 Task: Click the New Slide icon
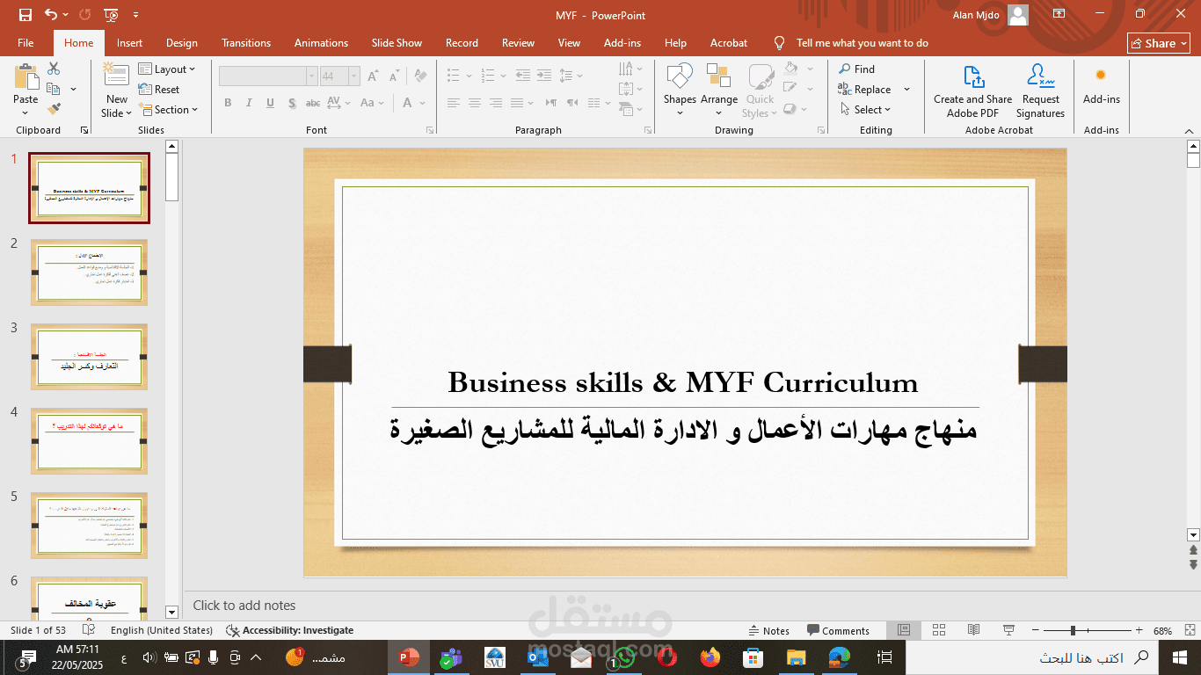coord(116,75)
